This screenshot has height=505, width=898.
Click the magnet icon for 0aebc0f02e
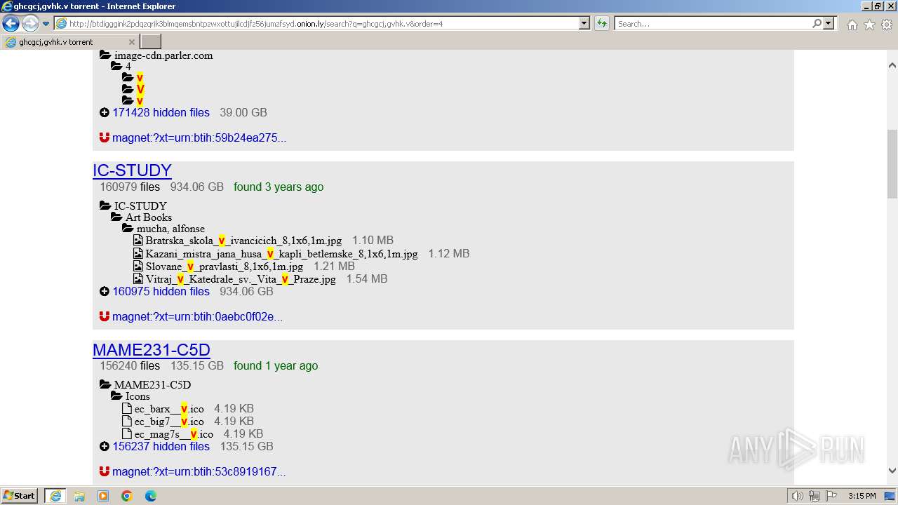(105, 316)
